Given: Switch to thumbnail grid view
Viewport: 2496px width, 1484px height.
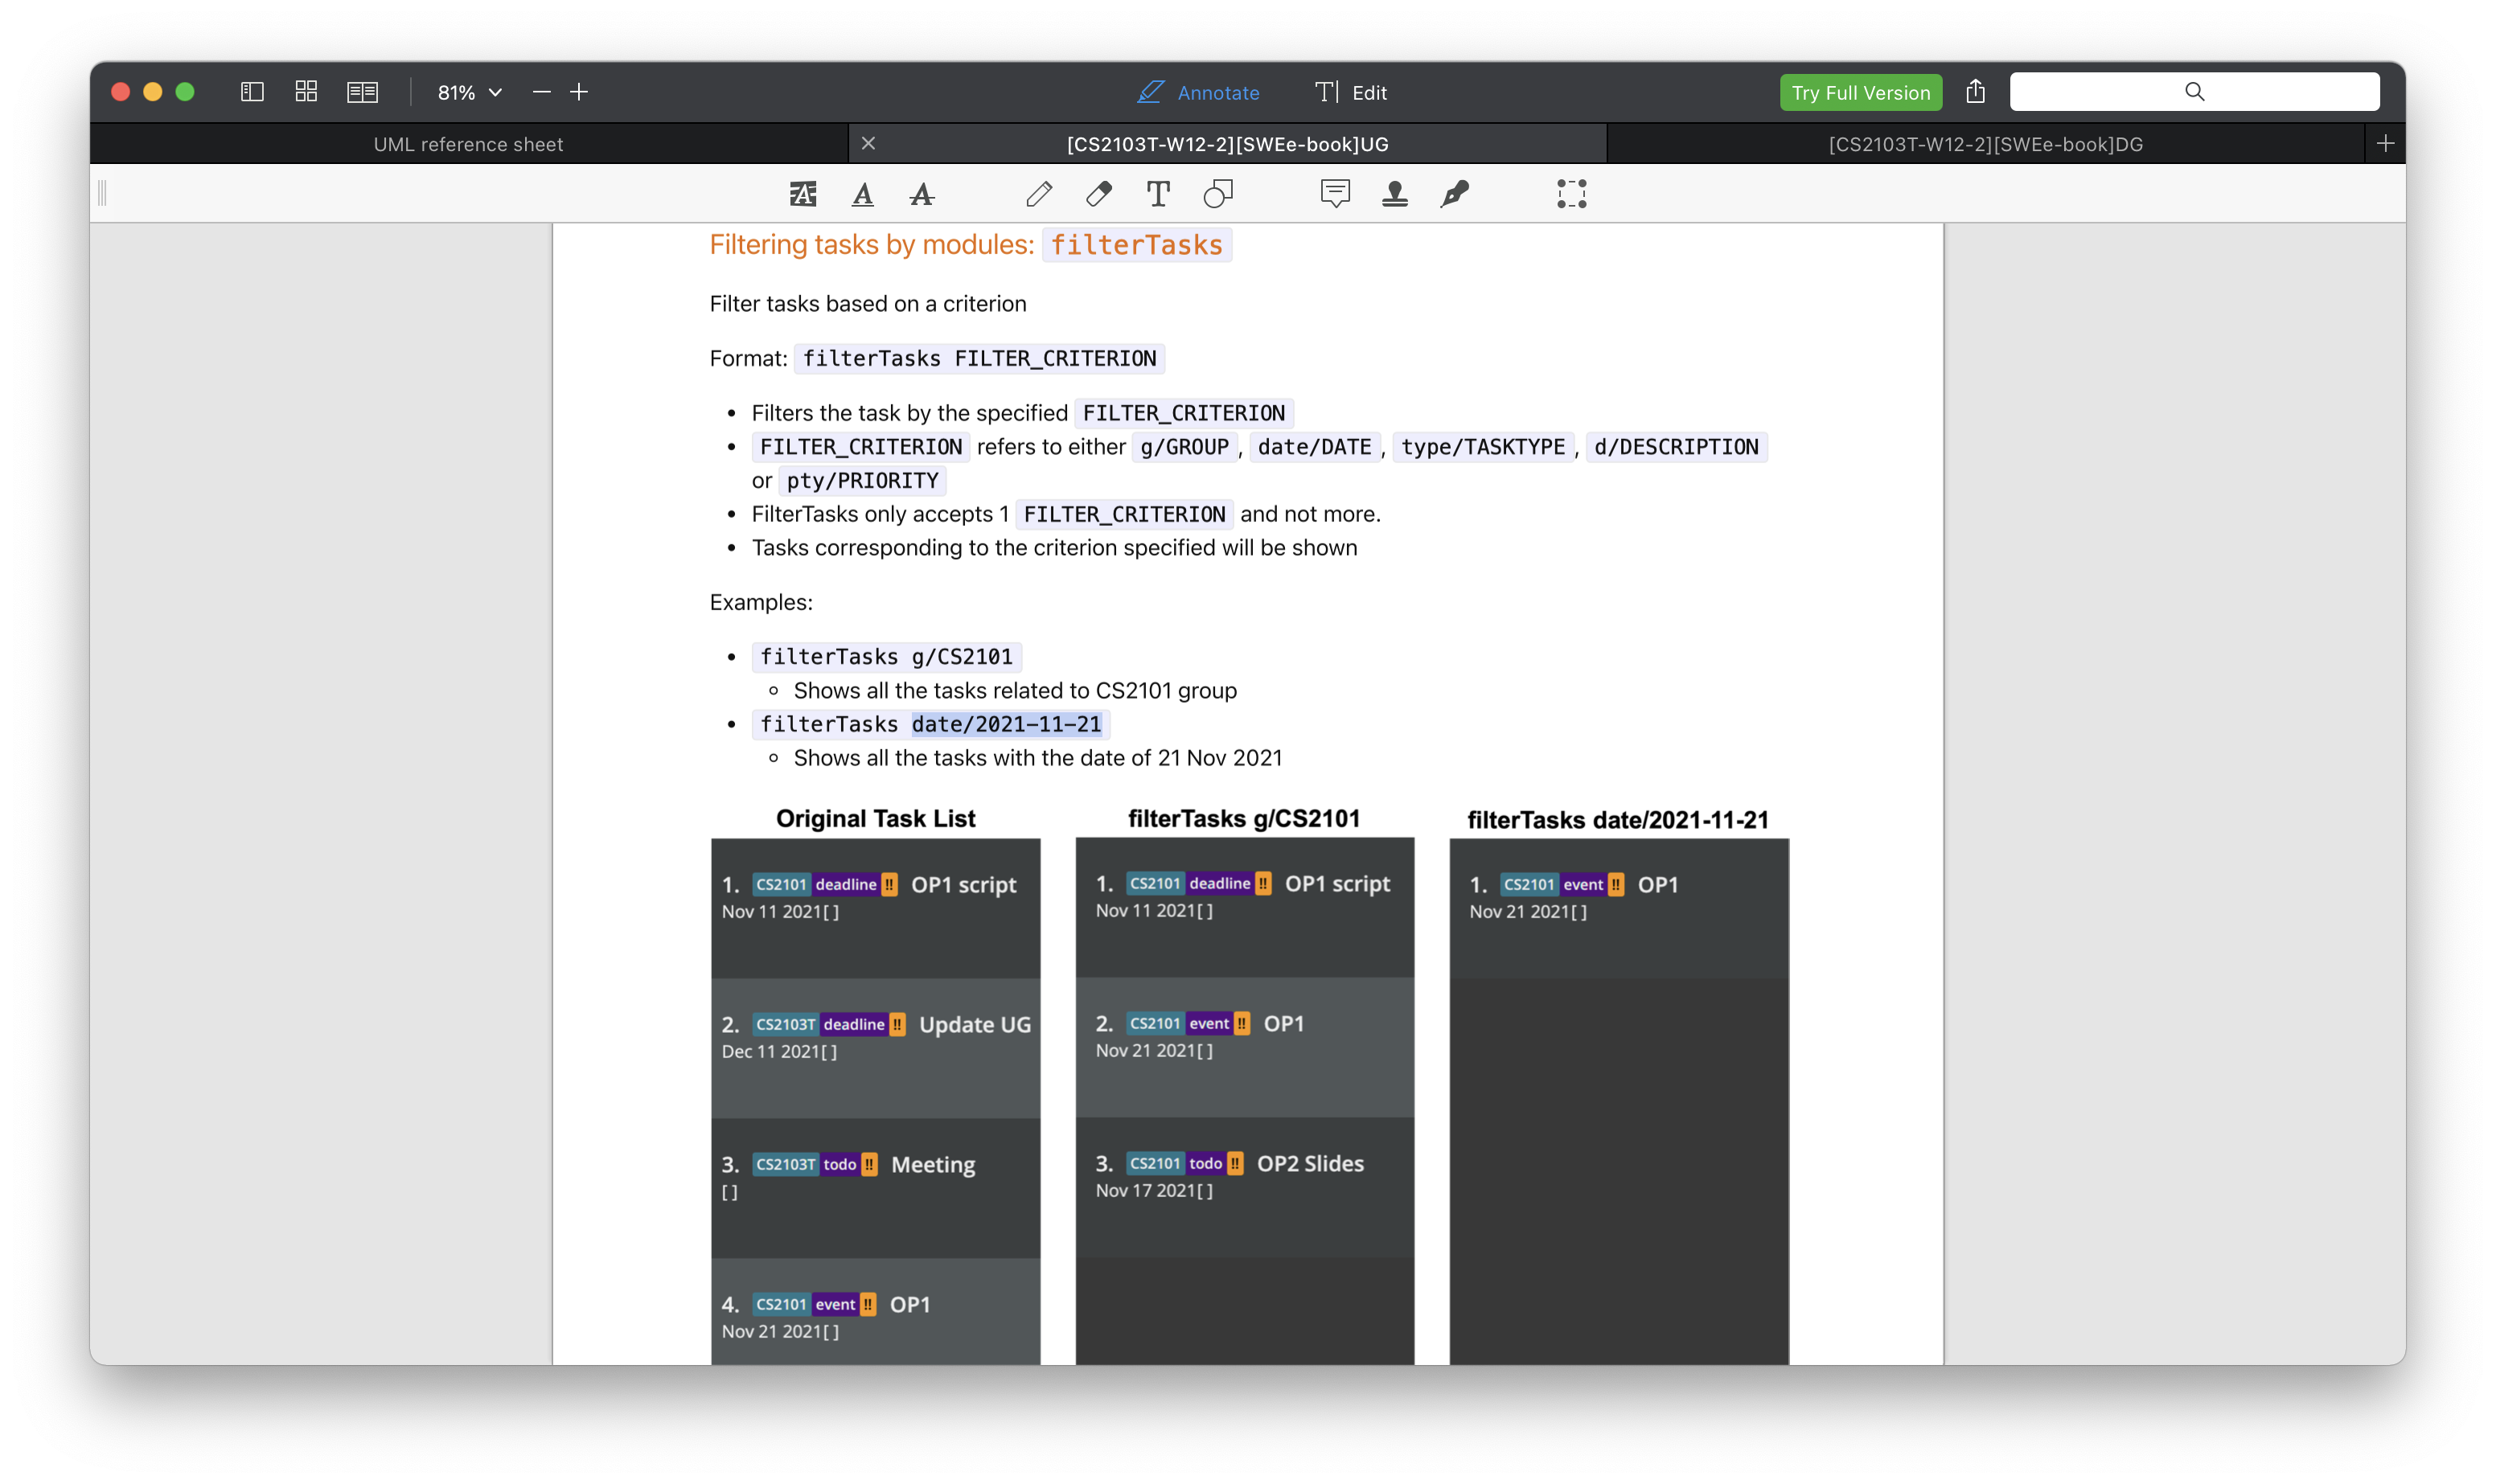Looking at the screenshot, I should tap(306, 92).
